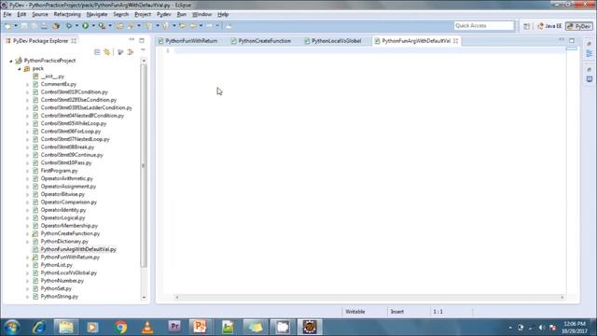Viewport: 597px width, 336px height.
Task: Click the Save All toolbar icon
Action: point(35,26)
